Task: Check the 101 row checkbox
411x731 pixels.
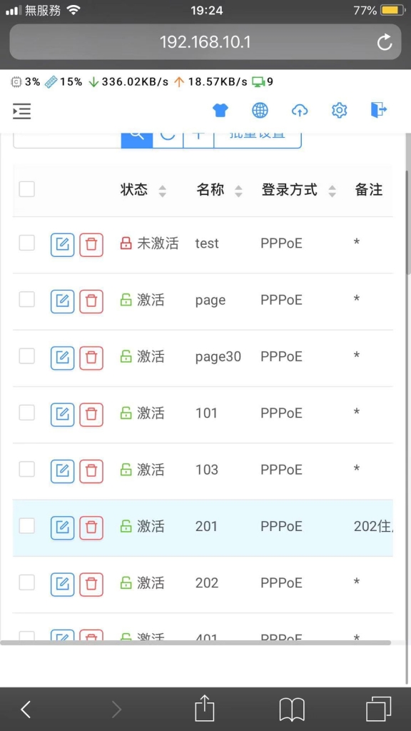Action: [26, 413]
